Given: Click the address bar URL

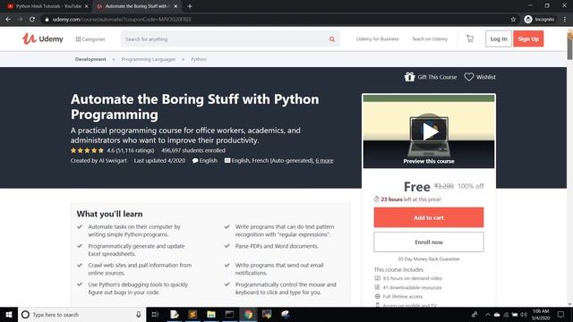Looking at the screenshot, I should click(x=122, y=20).
